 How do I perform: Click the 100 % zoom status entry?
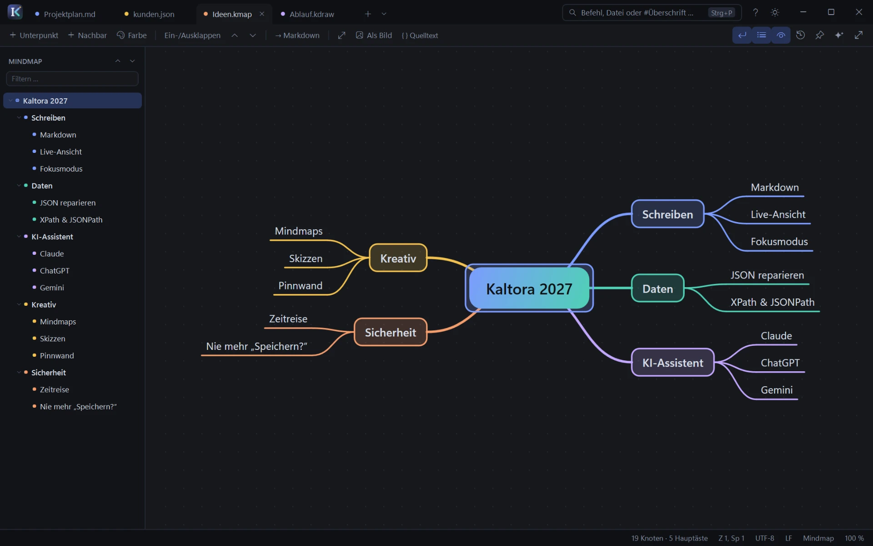pos(854,538)
